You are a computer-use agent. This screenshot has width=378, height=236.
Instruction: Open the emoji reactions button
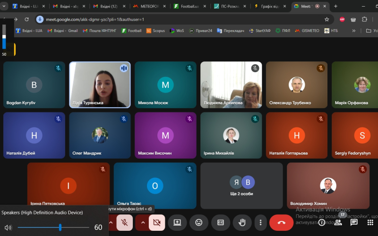coord(199,222)
